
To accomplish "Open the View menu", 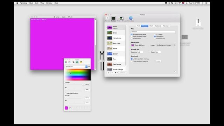I will pos(42,3).
